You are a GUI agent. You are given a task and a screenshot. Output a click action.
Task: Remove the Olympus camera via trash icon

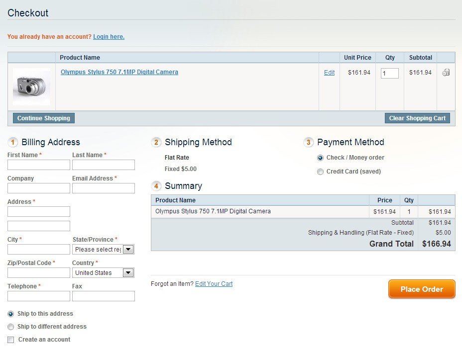[x=446, y=72]
